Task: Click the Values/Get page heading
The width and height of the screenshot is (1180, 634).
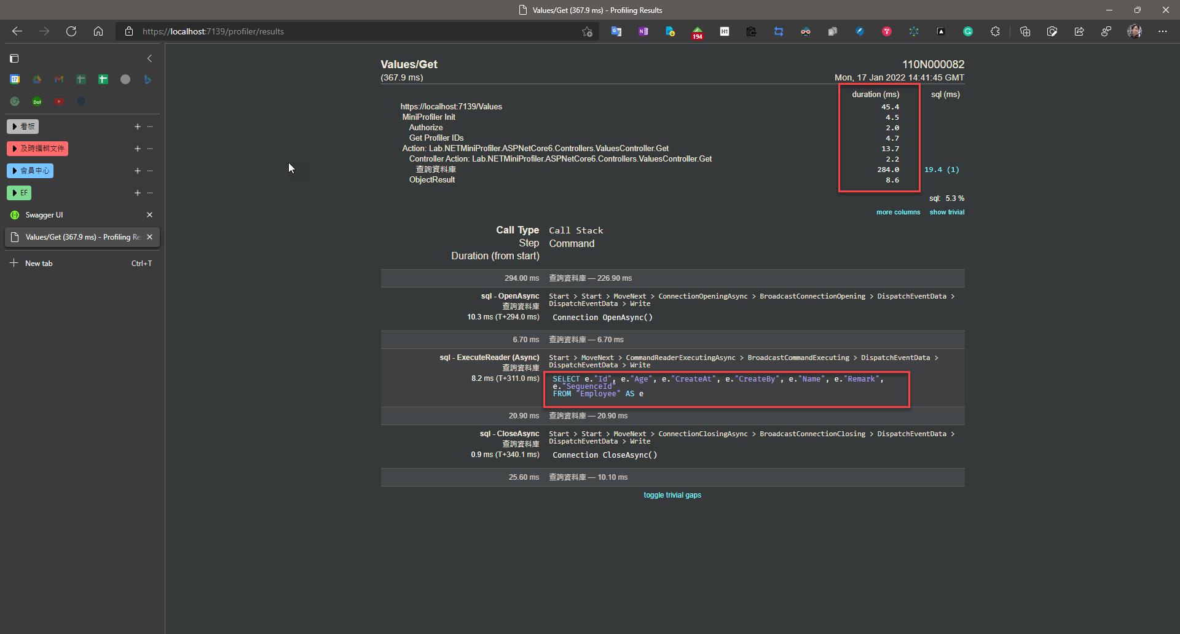Action: tap(409, 65)
